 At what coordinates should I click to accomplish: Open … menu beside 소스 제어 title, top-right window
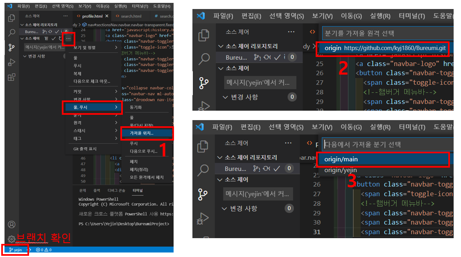coord(291,32)
